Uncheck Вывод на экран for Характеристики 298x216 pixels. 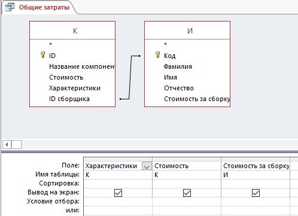(118, 193)
